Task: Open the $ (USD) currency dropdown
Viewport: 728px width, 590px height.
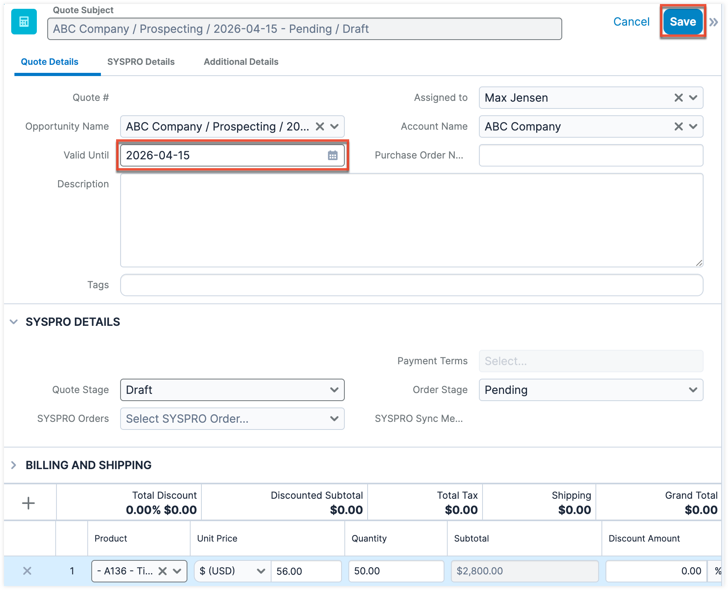Action: [233, 571]
